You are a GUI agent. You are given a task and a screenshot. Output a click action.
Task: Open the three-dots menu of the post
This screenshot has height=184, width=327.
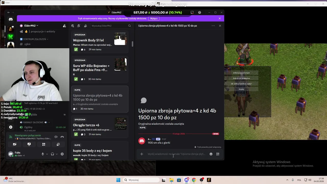pyautogui.click(x=213, y=26)
